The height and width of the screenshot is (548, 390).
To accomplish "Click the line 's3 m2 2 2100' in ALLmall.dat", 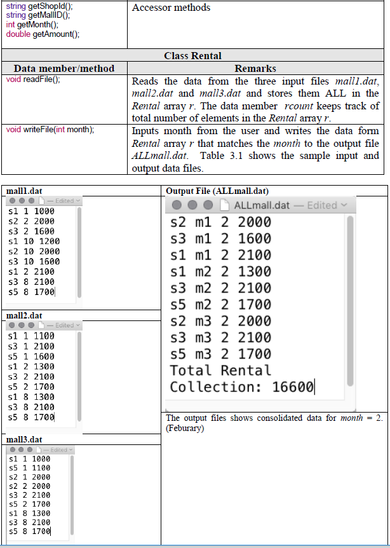I will coord(220,288).
